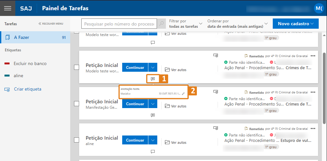This screenshot has width=327, height=161.
Task: Select the 'Excluir no banco' label
Action: click(30, 63)
